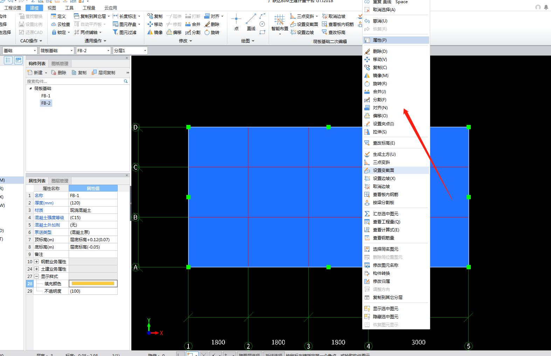Choose 按梁分割板 in context menu
551x356 pixels.
coord(396,203)
